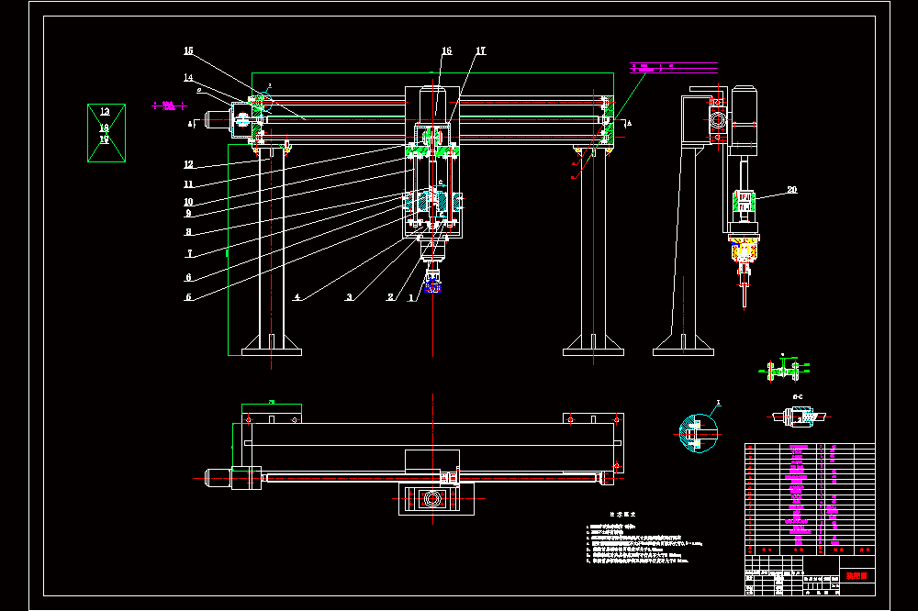Select the motor in the top view's left end
918x611 pixels.
[x=232, y=478]
